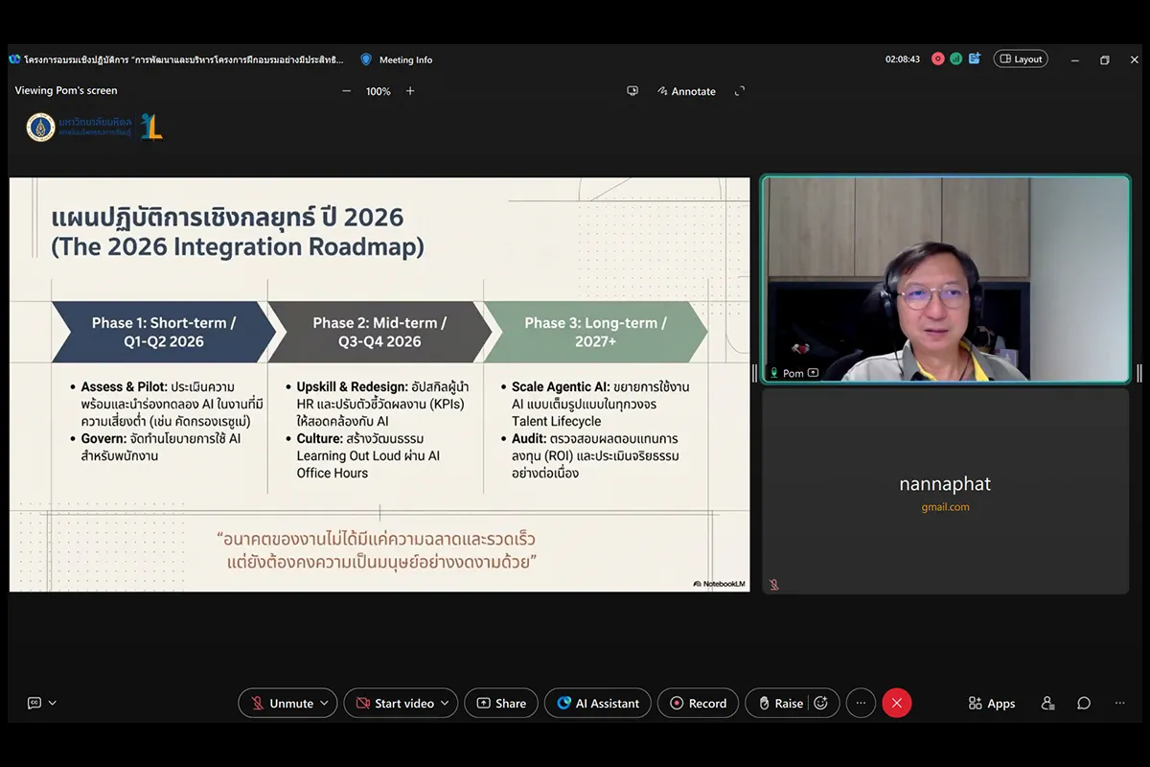
Task: Open the Layout menu
Action: (x=1020, y=58)
